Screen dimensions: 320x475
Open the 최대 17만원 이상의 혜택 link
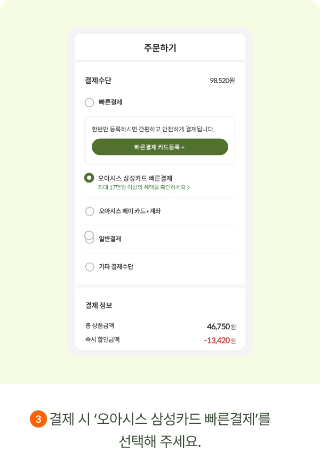(142, 188)
